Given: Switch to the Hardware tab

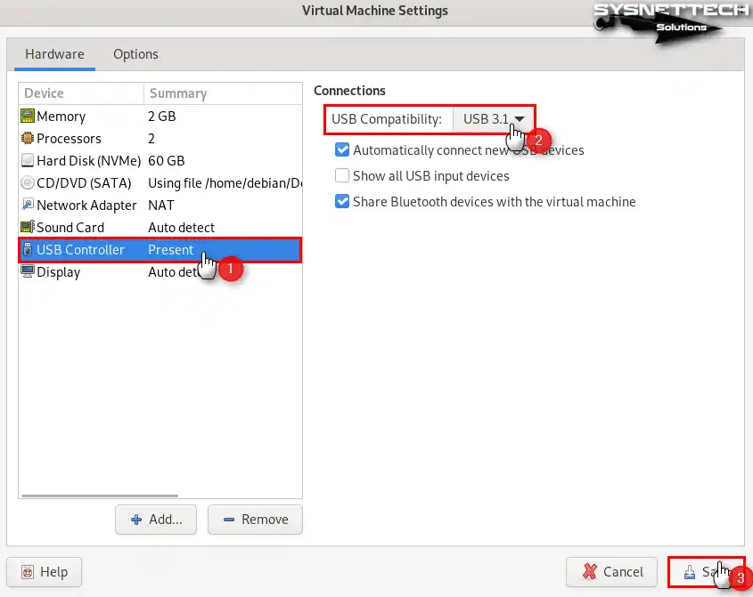Looking at the screenshot, I should pos(54,54).
